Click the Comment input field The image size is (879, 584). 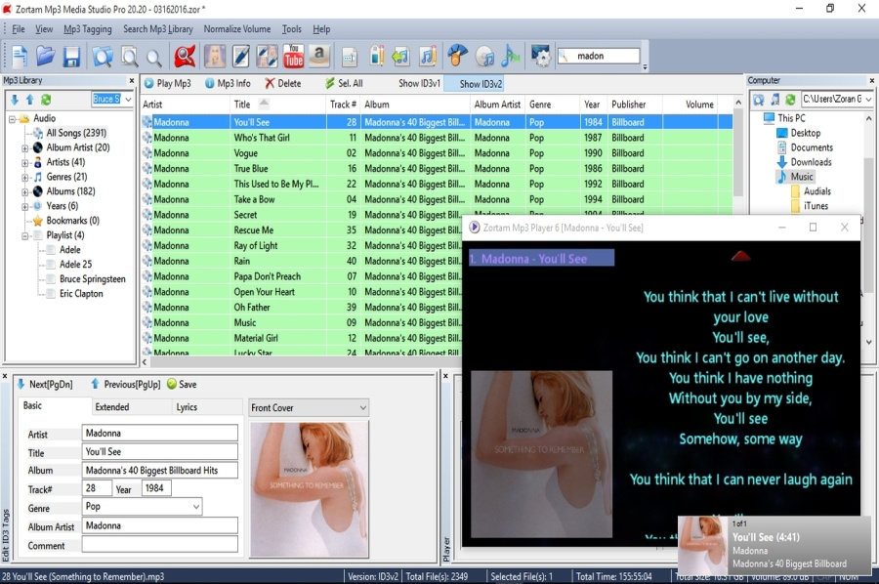(159, 545)
